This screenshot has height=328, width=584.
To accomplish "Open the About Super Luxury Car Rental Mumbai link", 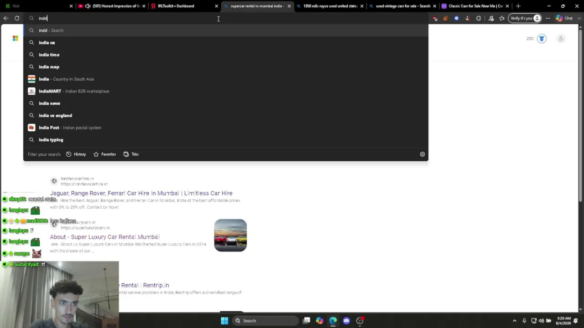I will coord(104,237).
